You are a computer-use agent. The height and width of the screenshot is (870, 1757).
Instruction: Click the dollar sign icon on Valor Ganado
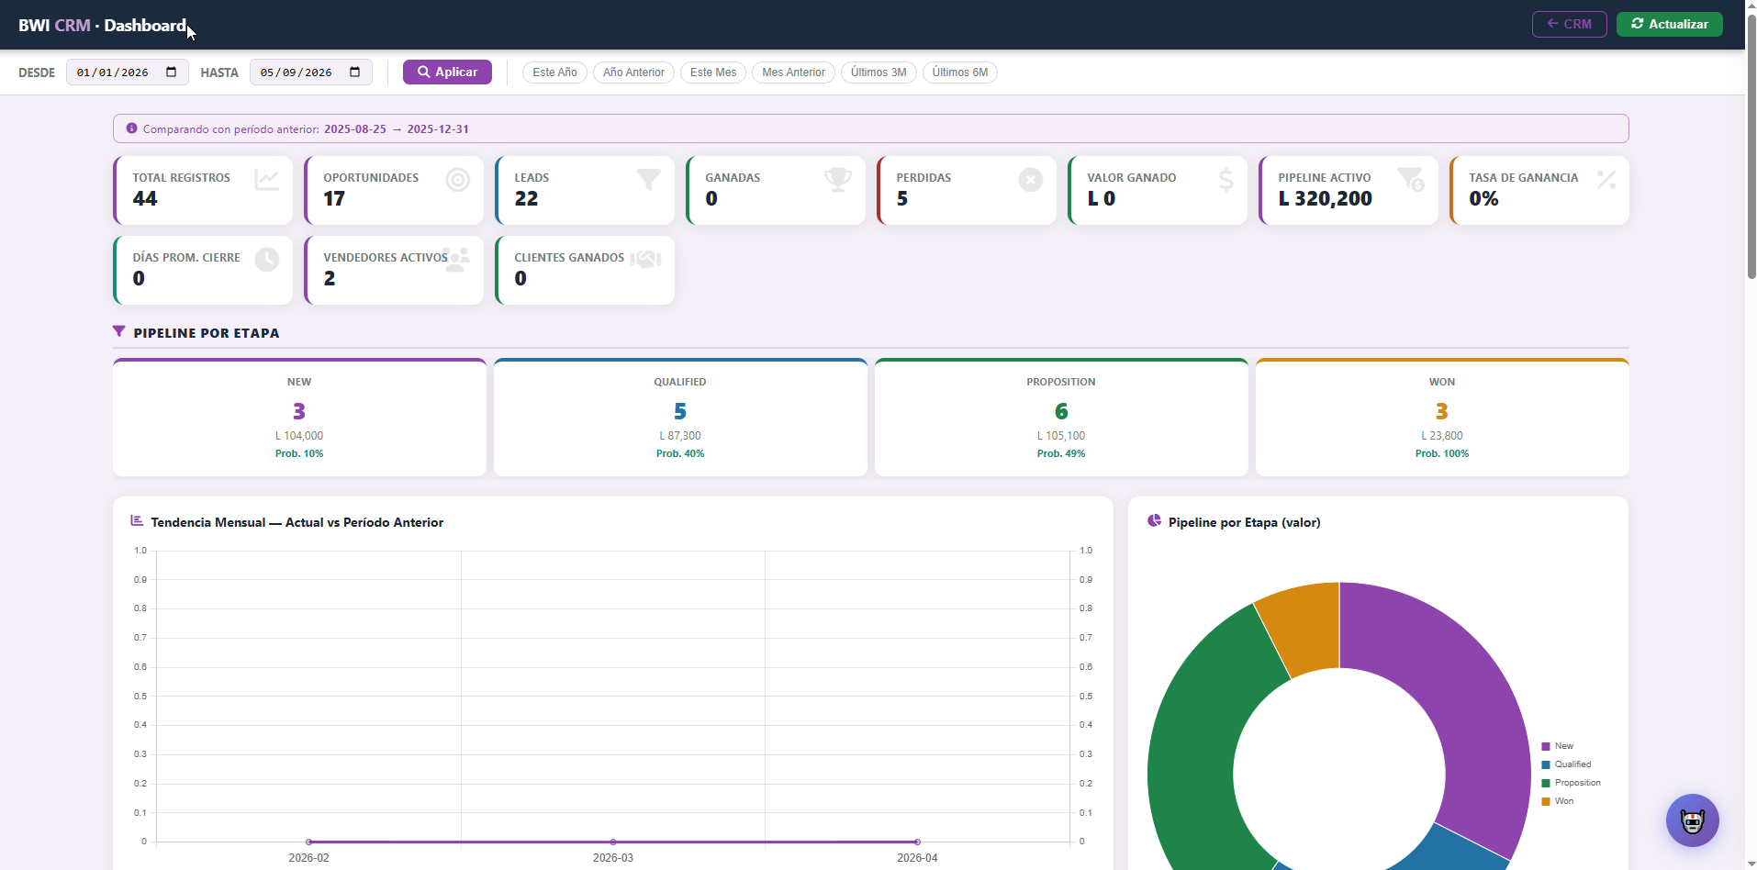coord(1226,180)
